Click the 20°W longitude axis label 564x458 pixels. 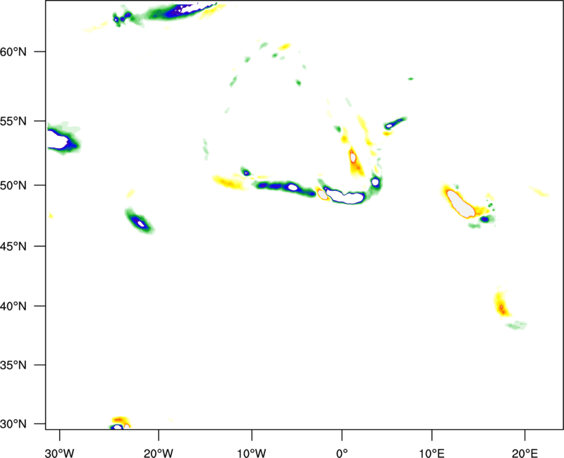pyautogui.click(x=159, y=453)
